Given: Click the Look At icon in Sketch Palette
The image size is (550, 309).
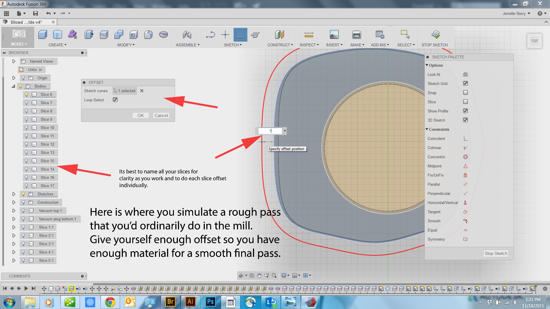Looking at the screenshot, I should 465,74.
